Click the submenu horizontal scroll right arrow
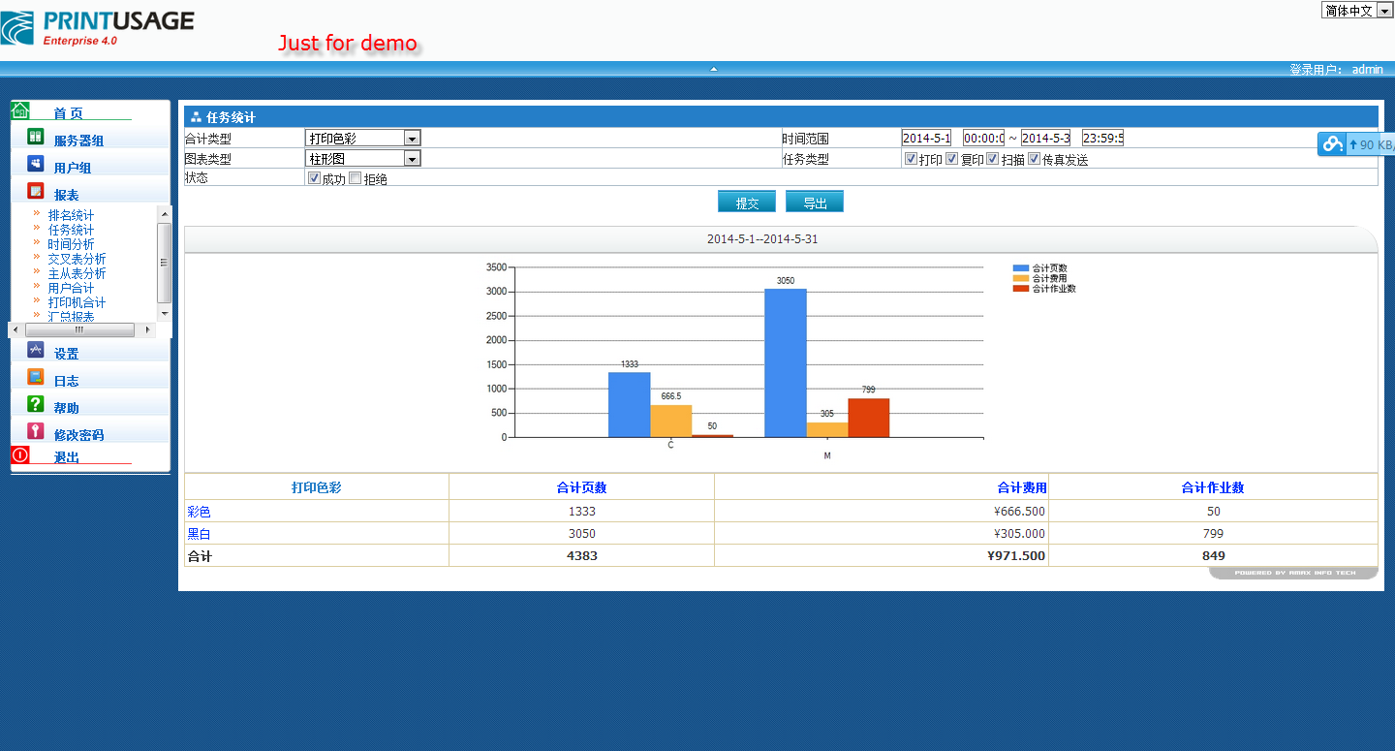This screenshot has height=751, width=1395. (147, 329)
